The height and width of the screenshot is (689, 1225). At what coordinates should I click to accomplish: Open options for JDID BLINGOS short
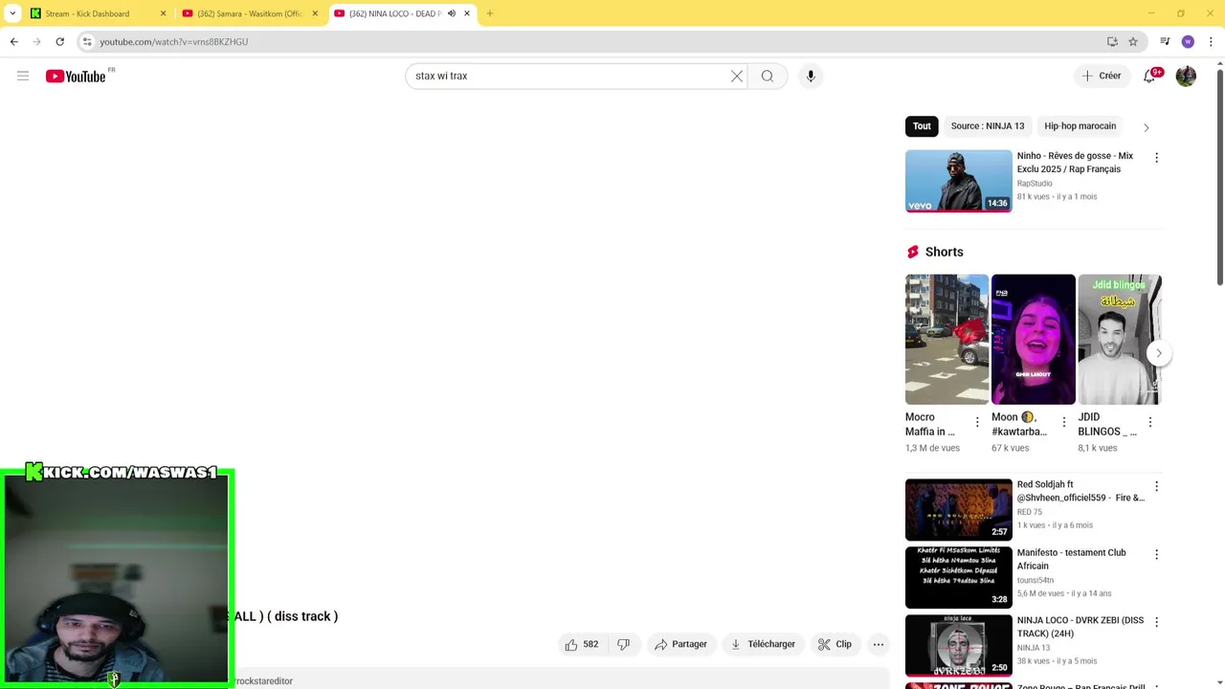[x=1149, y=422]
